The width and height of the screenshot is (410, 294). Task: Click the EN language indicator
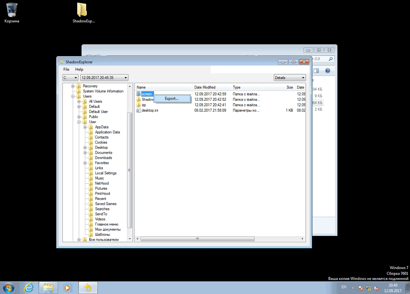click(x=344, y=287)
